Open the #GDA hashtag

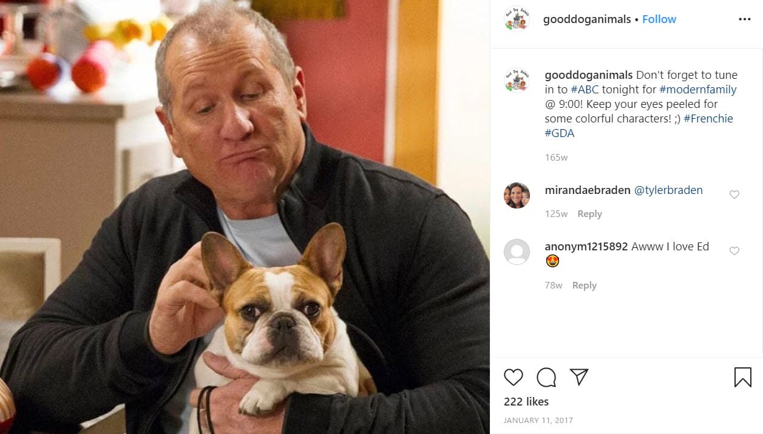560,133
